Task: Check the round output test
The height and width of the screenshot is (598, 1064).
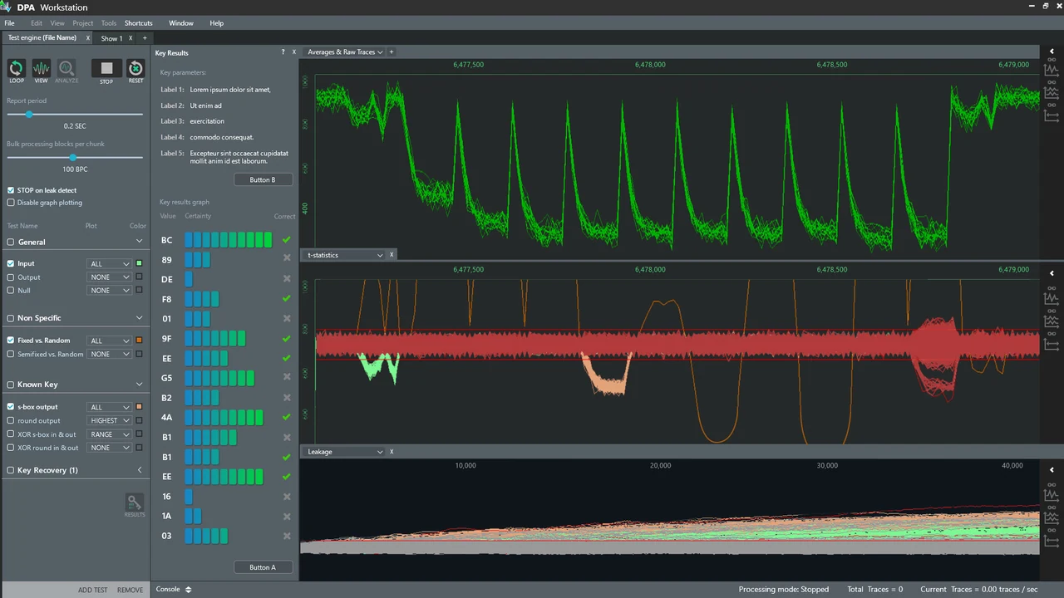Action: [x=11, y=421]
